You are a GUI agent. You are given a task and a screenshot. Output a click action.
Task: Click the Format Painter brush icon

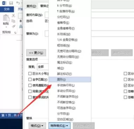[x=14, y=27]
